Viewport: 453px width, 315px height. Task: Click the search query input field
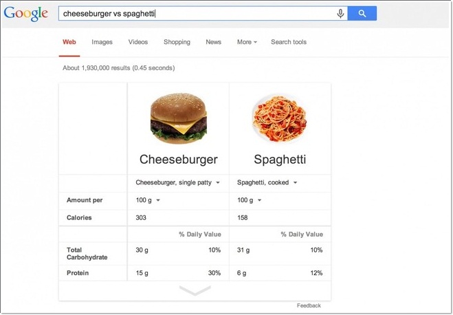[x=197, y=14]
